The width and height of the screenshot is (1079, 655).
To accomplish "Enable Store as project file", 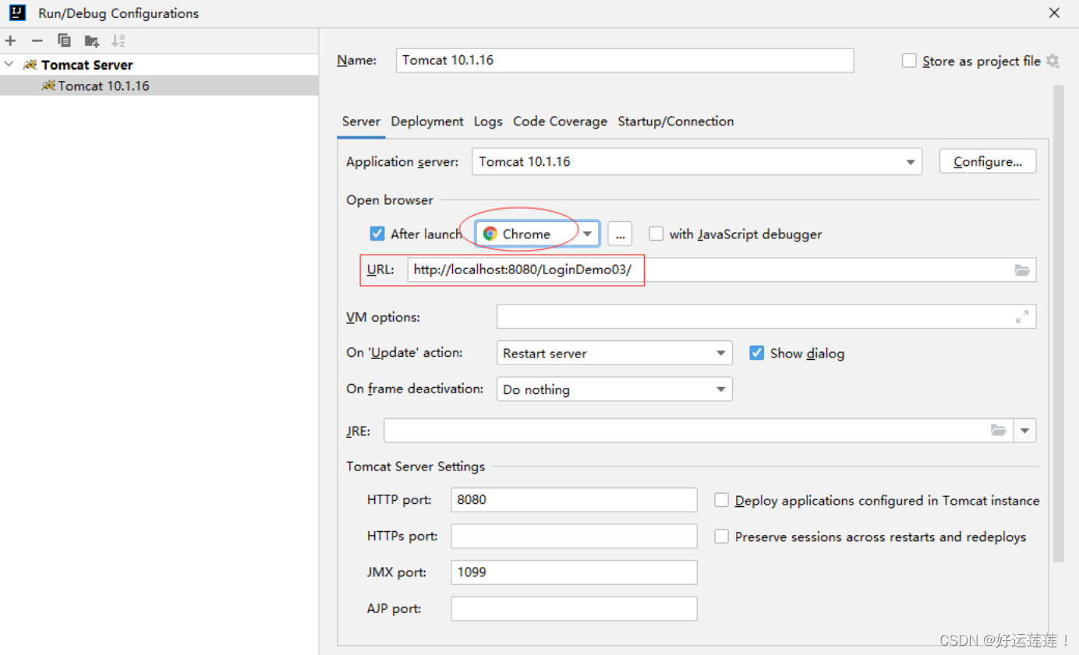I will [909, 61].
